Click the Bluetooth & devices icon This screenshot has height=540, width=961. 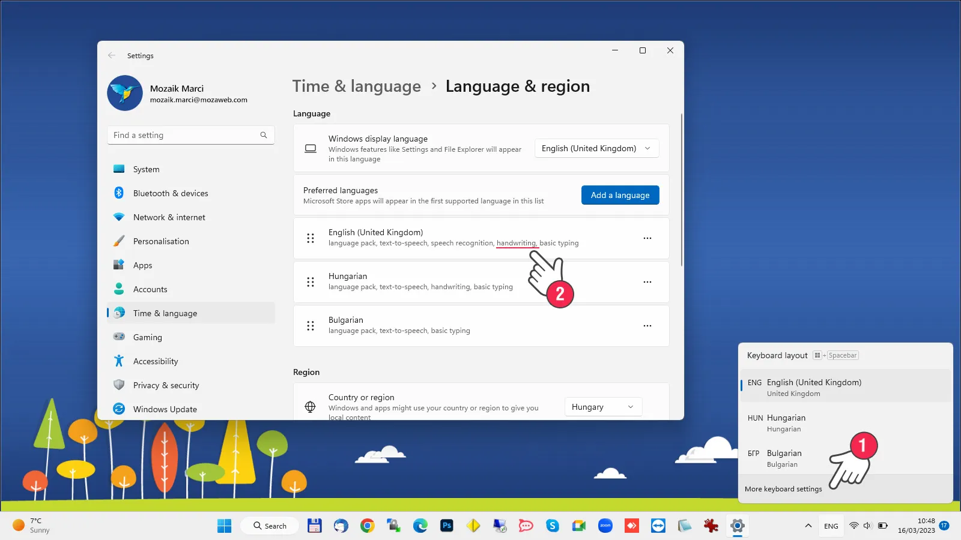pos(119,193)
